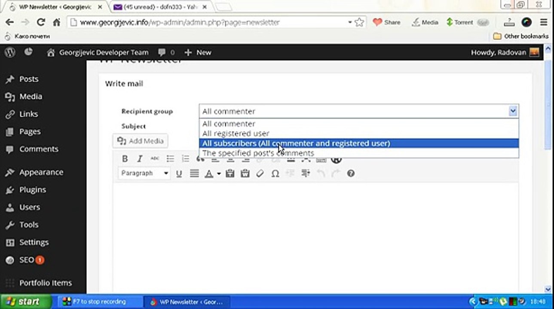Open the comments bubble in admin bar

click(166, 52)
